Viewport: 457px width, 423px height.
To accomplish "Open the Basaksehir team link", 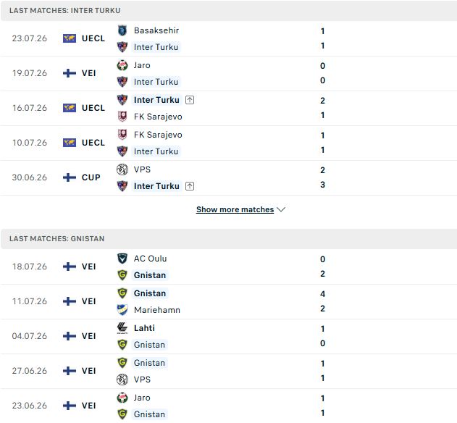I will tap(156, 30).
